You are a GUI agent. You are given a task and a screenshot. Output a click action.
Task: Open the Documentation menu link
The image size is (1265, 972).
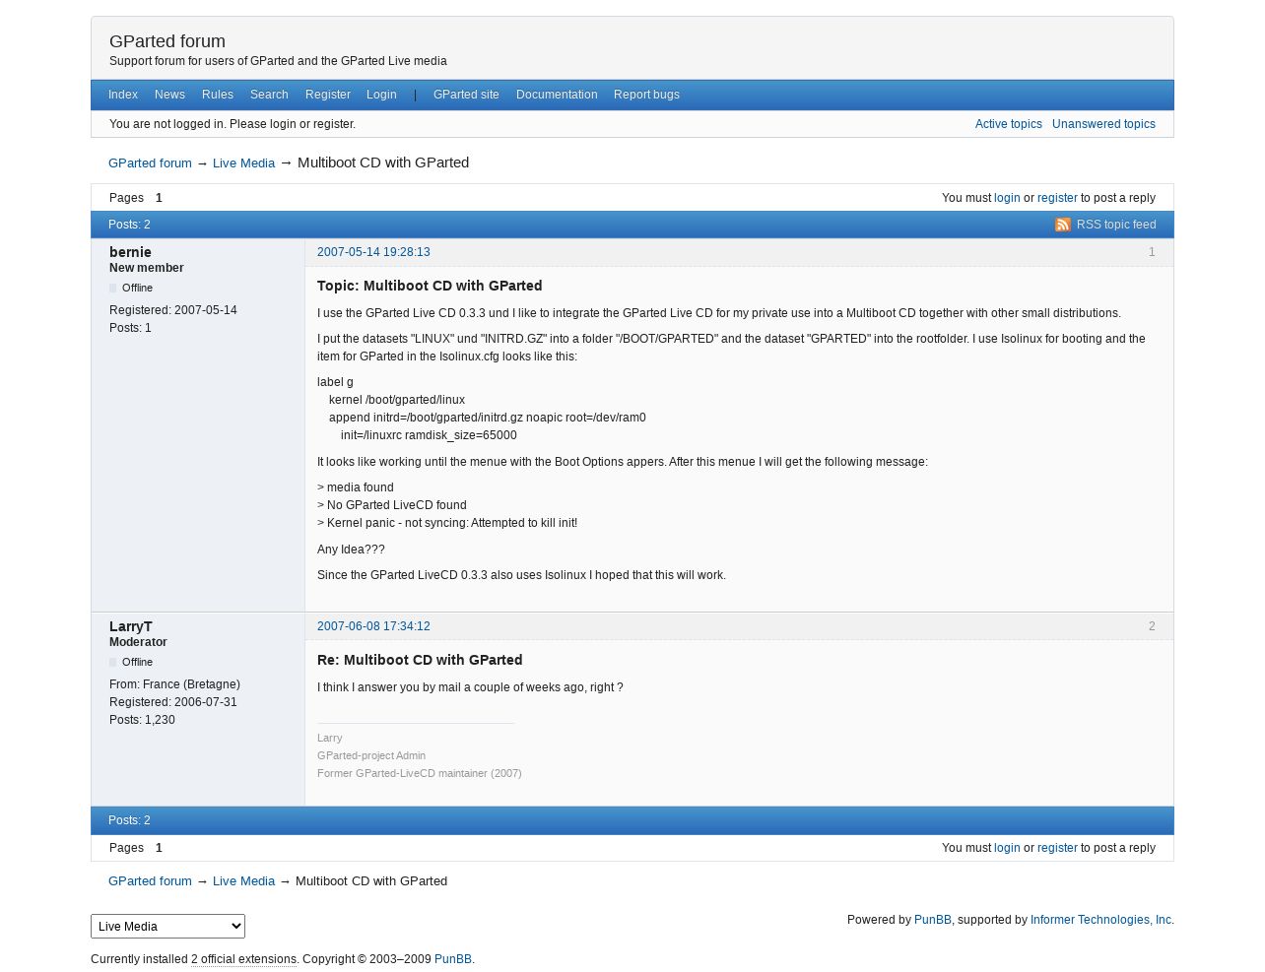tap(557, 95)
